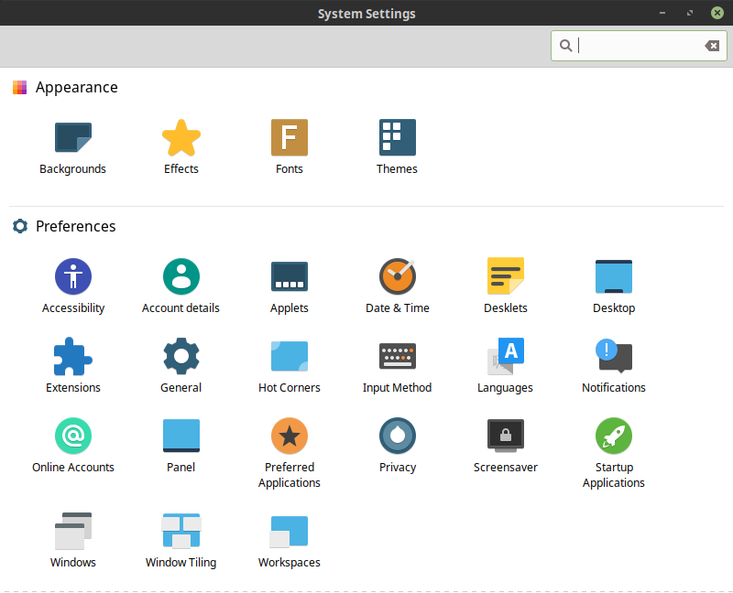Image resolution: width=733 pixels, height=593 pixels.
Task: Open Window Tiling settings
Action: pos(181,531)
